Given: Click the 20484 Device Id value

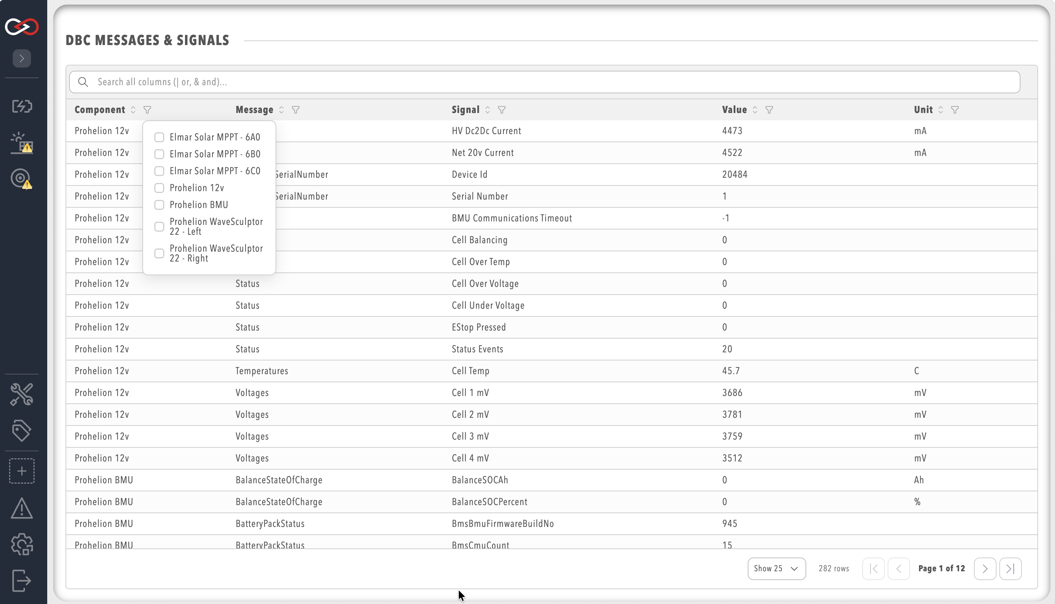Looking at the screenshot, I should point(734,175).
